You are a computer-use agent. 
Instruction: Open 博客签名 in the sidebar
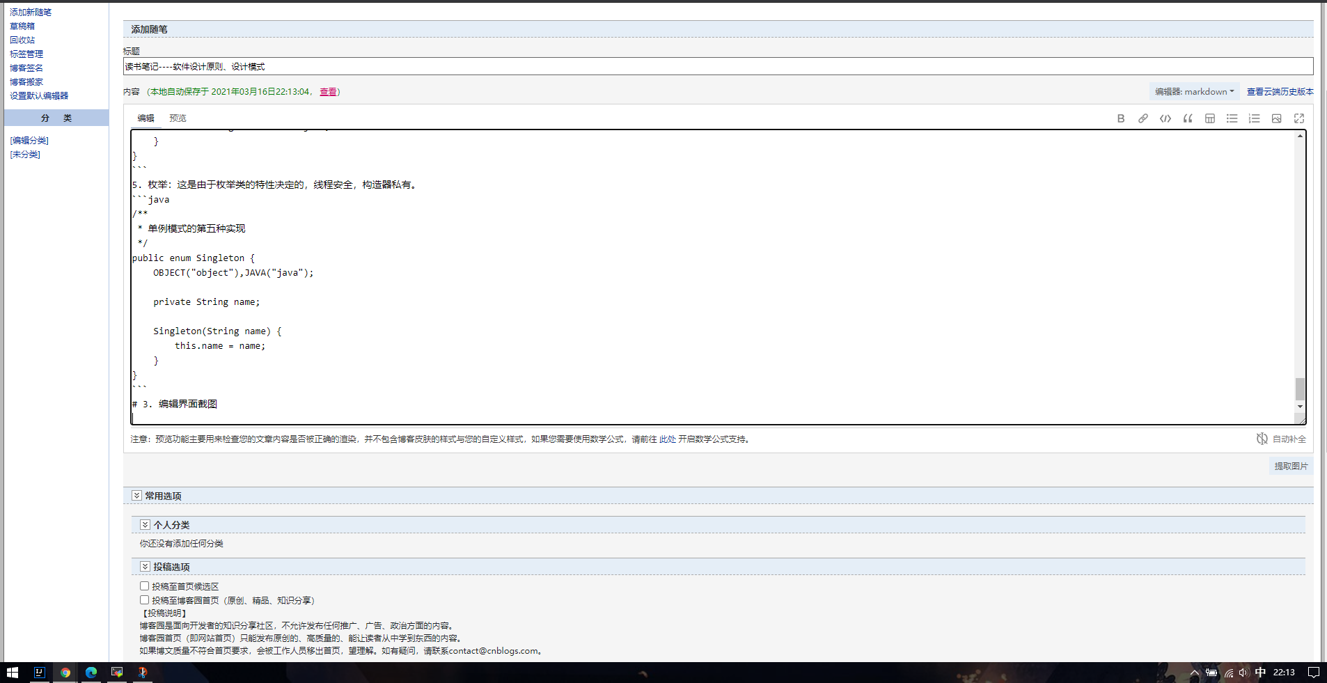coord(26,68)
